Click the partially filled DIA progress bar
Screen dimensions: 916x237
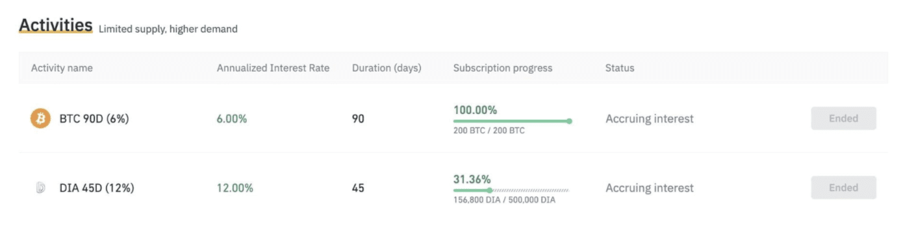point(512,190)
